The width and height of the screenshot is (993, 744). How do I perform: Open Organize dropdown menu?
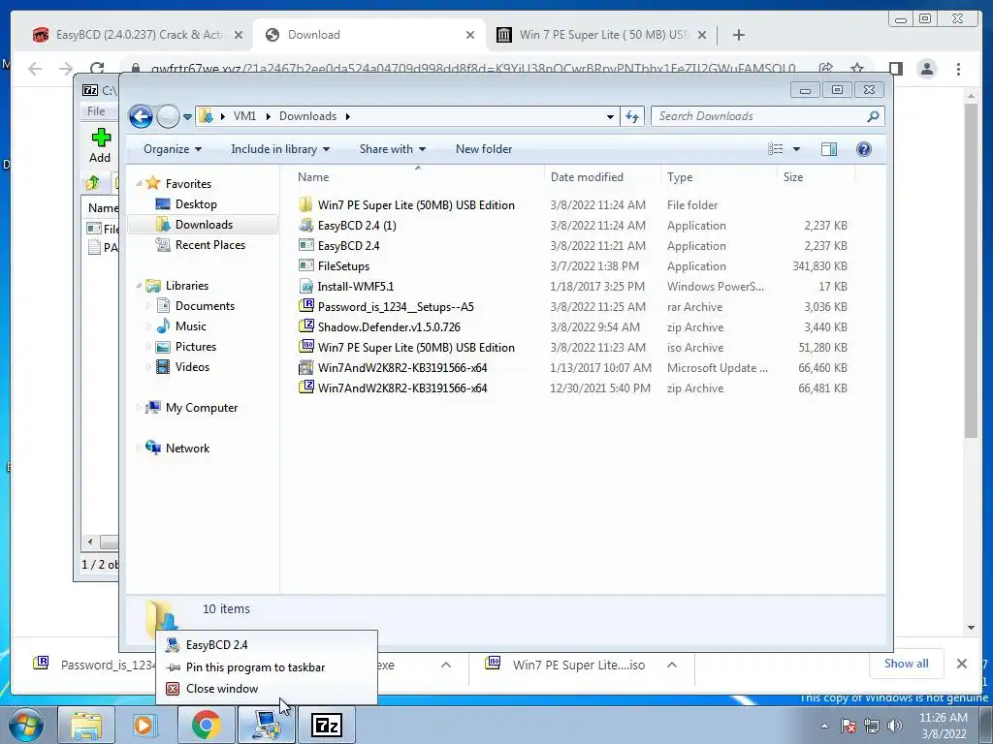173,149
